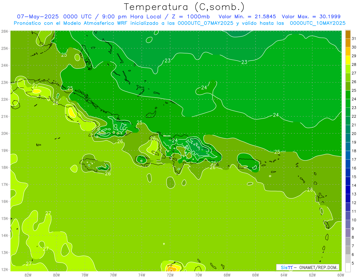The image size is (362, 279).
Task: Click the 20 value on color legend
Action: click(x=354, y=134)
